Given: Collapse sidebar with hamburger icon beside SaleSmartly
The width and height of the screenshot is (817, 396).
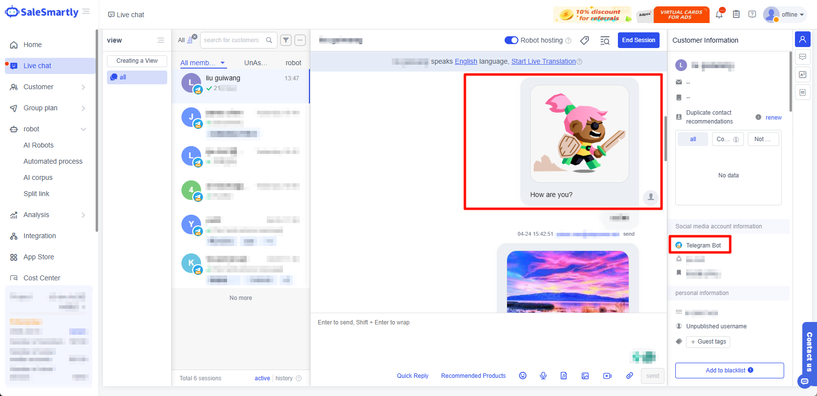Looking at the screenshot, I should pyautogui.click(x=86, y=11).
